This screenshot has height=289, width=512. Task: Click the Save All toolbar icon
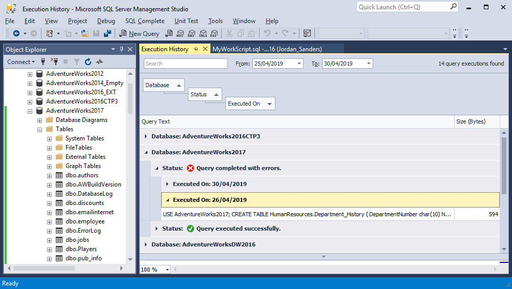coord(108,33)
